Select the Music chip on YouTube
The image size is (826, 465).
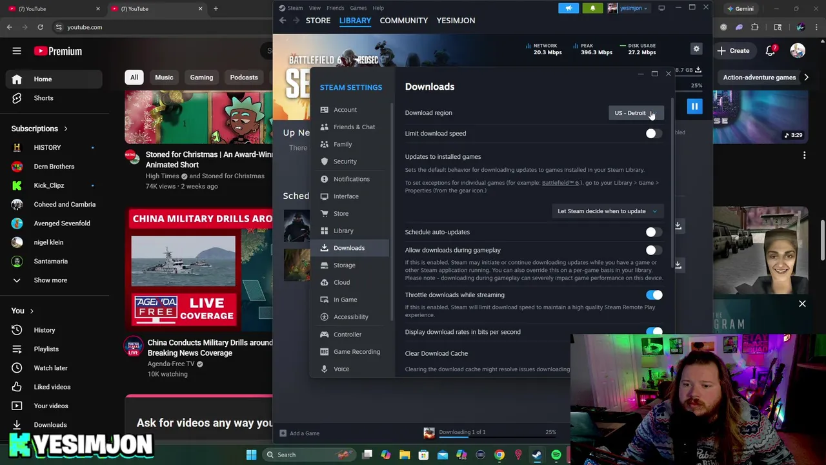(x=164, y=77)
